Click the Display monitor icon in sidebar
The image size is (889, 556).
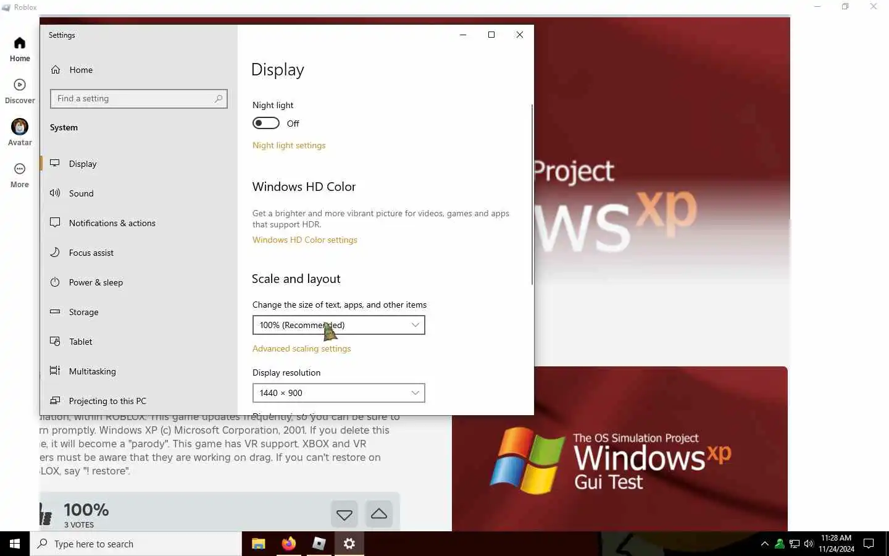55,163
